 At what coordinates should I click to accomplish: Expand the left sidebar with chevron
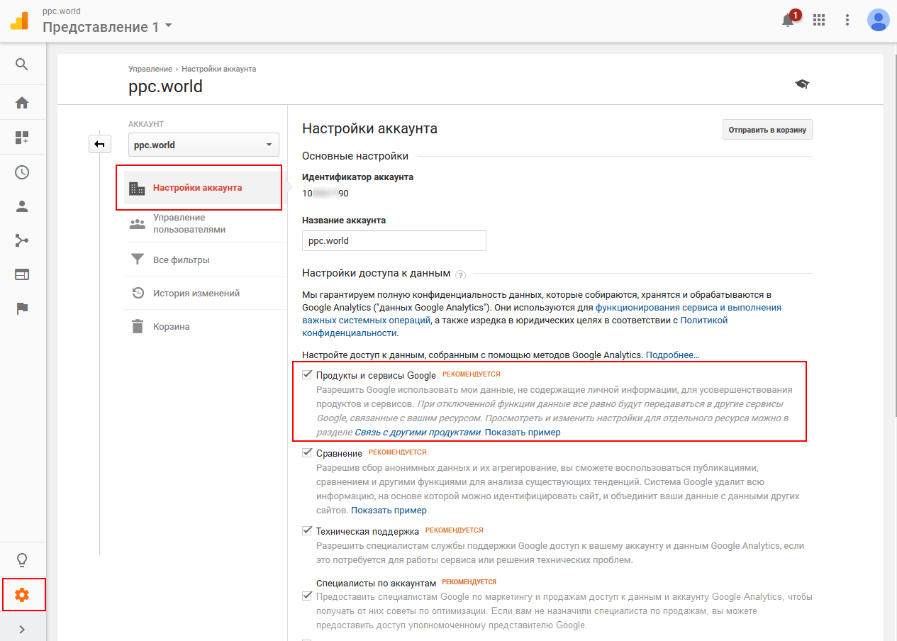(x=22, y=629)
